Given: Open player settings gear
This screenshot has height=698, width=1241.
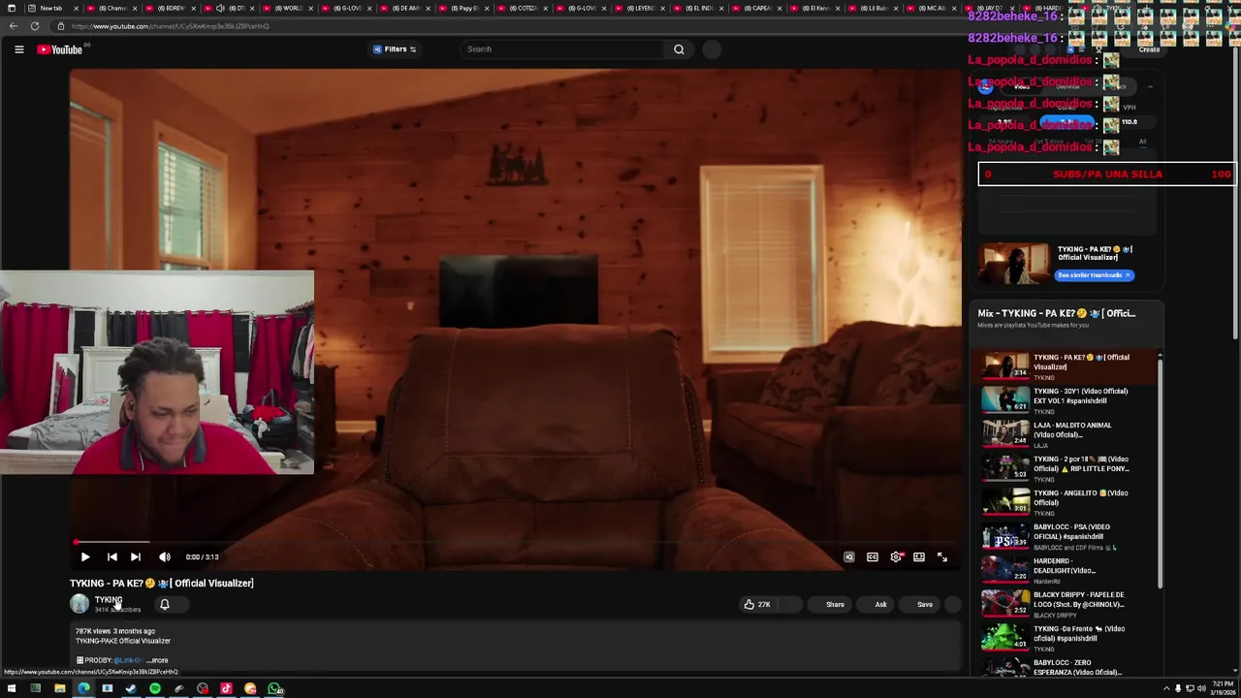Looking at the screenshot, I should [x=896, y=557].
